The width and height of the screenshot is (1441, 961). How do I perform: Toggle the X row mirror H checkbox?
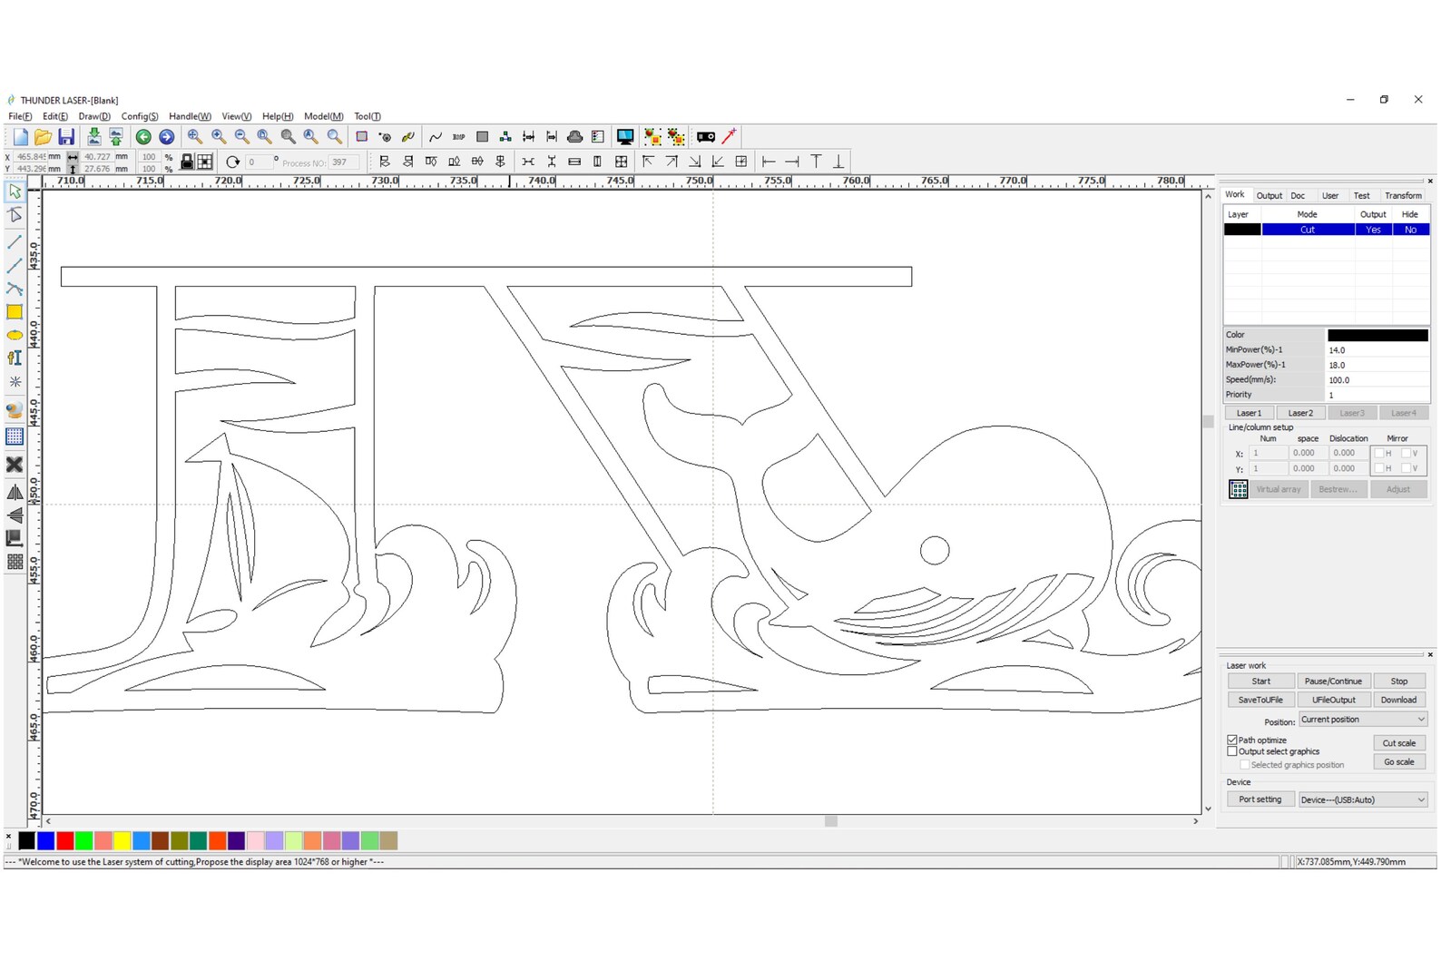click(x=1379, y=453)
